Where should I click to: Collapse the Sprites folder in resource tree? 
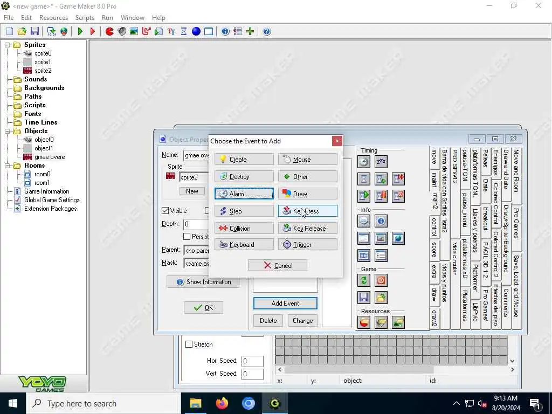click(8, 45)
